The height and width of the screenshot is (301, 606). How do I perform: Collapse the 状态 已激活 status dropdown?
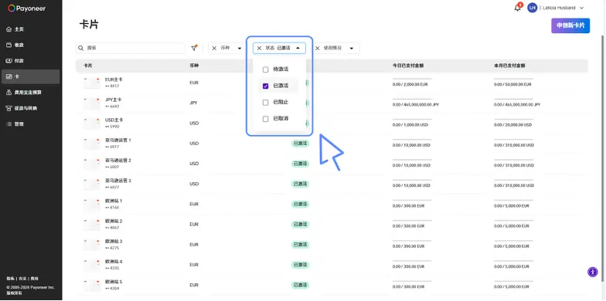pos(298,48)
